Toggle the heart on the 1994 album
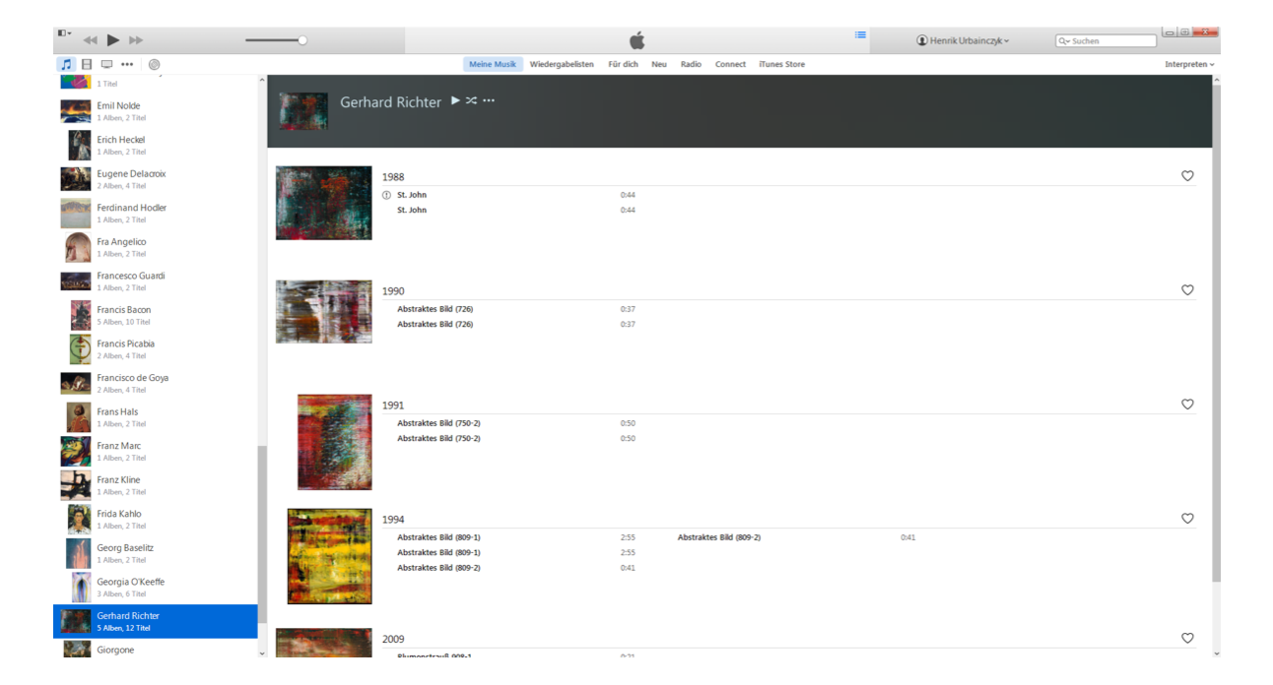The image size is (1273, 685). click(x=1187, y=519)
